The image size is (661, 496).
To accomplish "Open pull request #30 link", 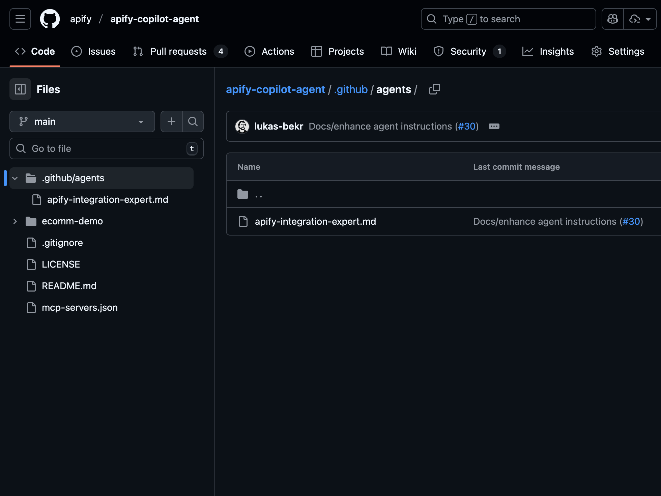I will (467, 126).
